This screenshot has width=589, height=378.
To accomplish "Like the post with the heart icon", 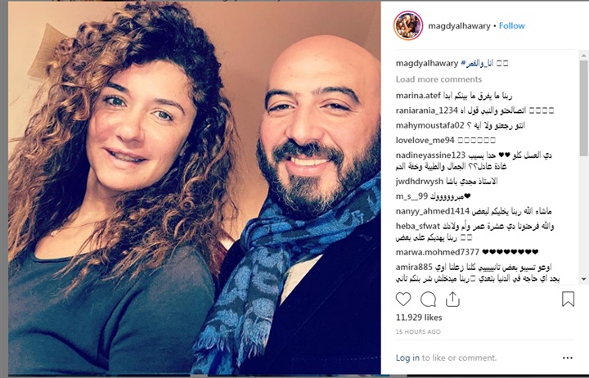I will (x=403, y=299).
